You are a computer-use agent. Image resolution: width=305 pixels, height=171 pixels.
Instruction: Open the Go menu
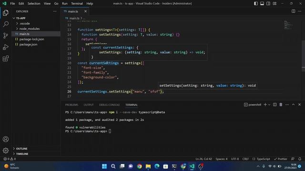56,3
